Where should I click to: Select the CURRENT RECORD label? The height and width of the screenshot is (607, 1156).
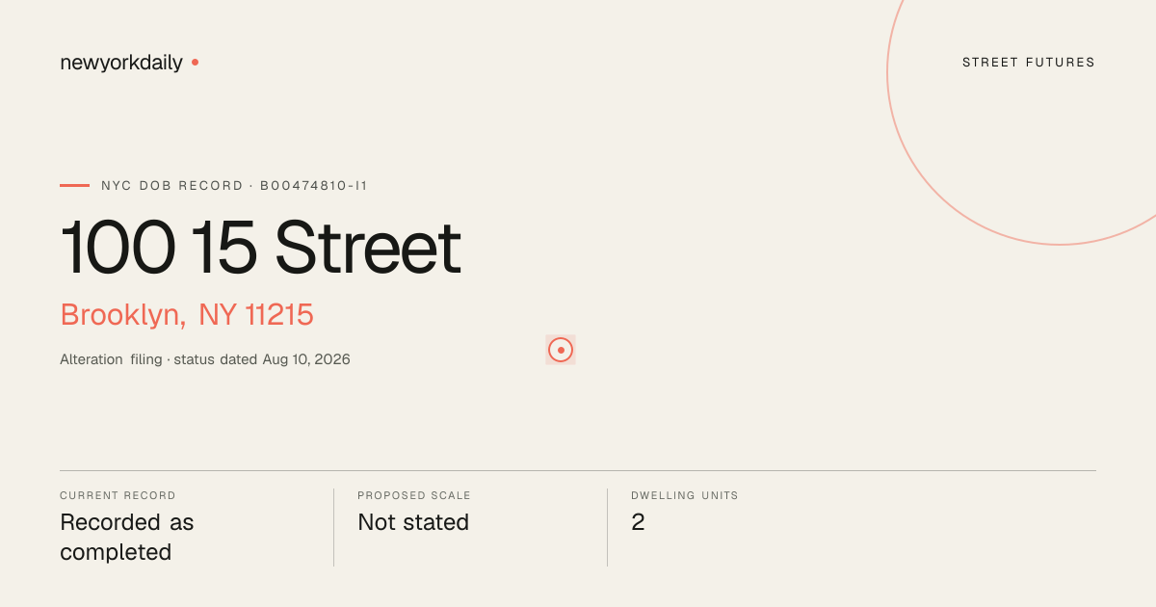point(118,495)
